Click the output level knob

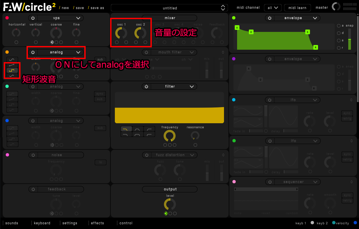170,204
